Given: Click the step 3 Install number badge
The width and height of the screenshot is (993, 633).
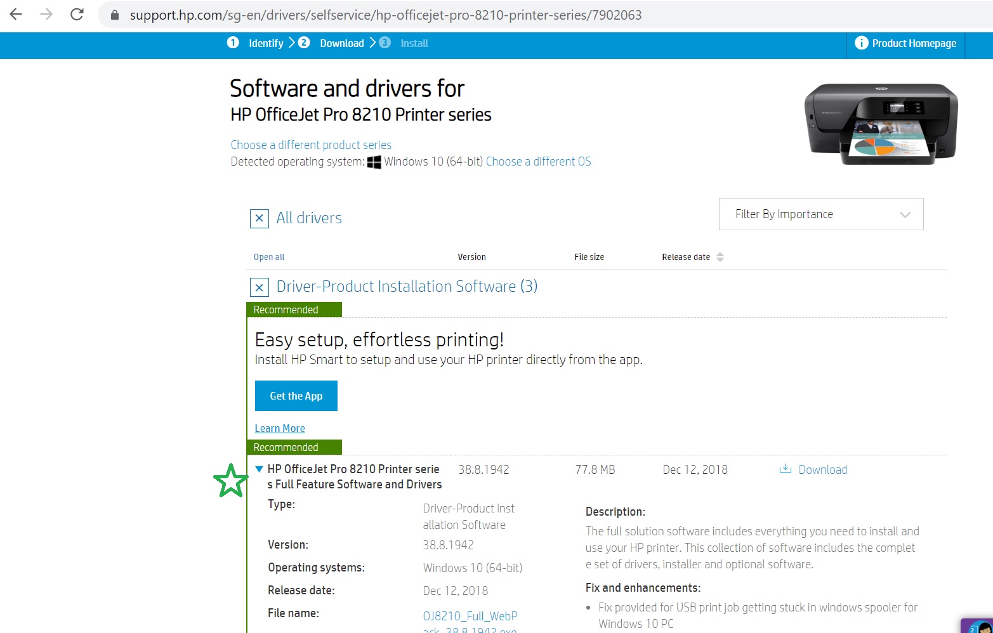Looking at the screenshot, I should point(385,42).
